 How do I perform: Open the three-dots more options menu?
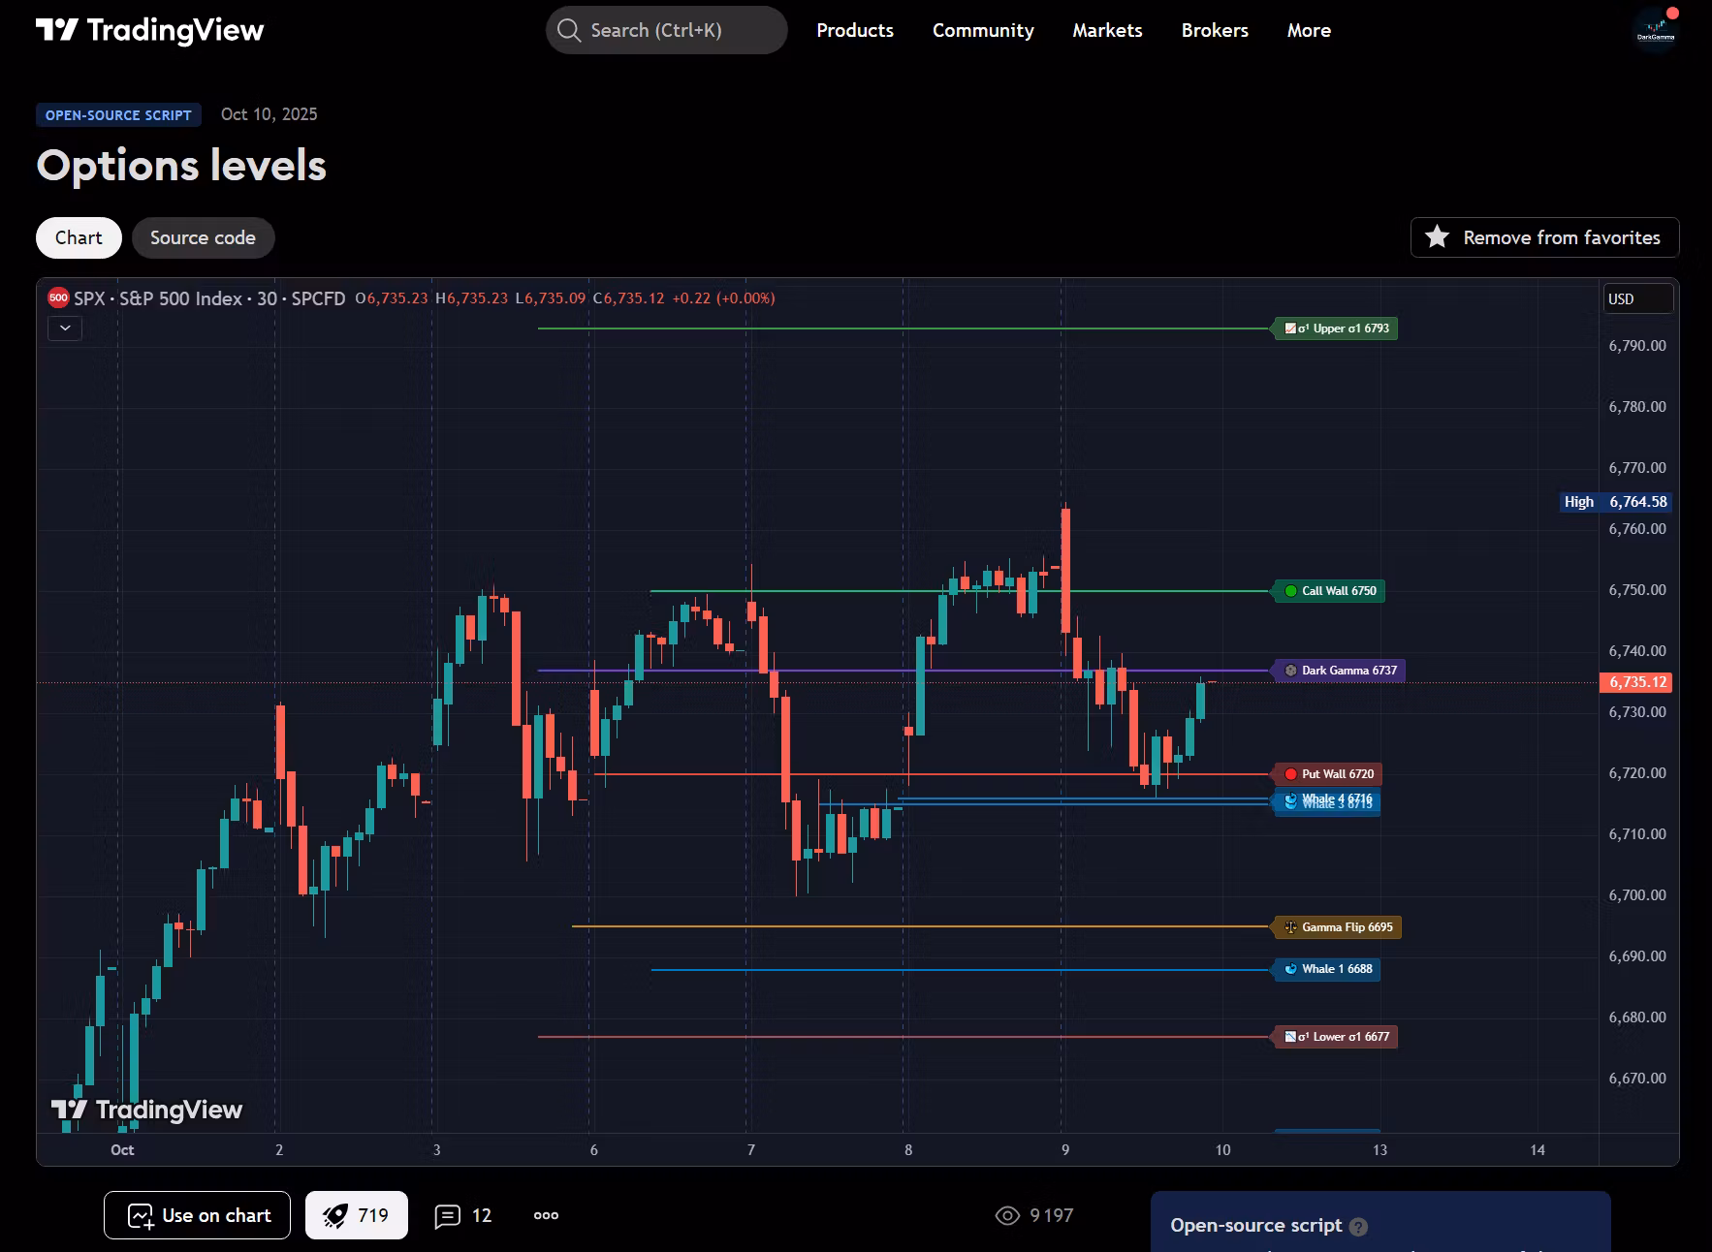click(546, 1215)
